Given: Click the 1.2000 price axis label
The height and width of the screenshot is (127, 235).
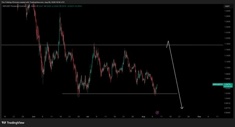Looking at the screenshot, I should pyautogui.click(x=227, y=38).
